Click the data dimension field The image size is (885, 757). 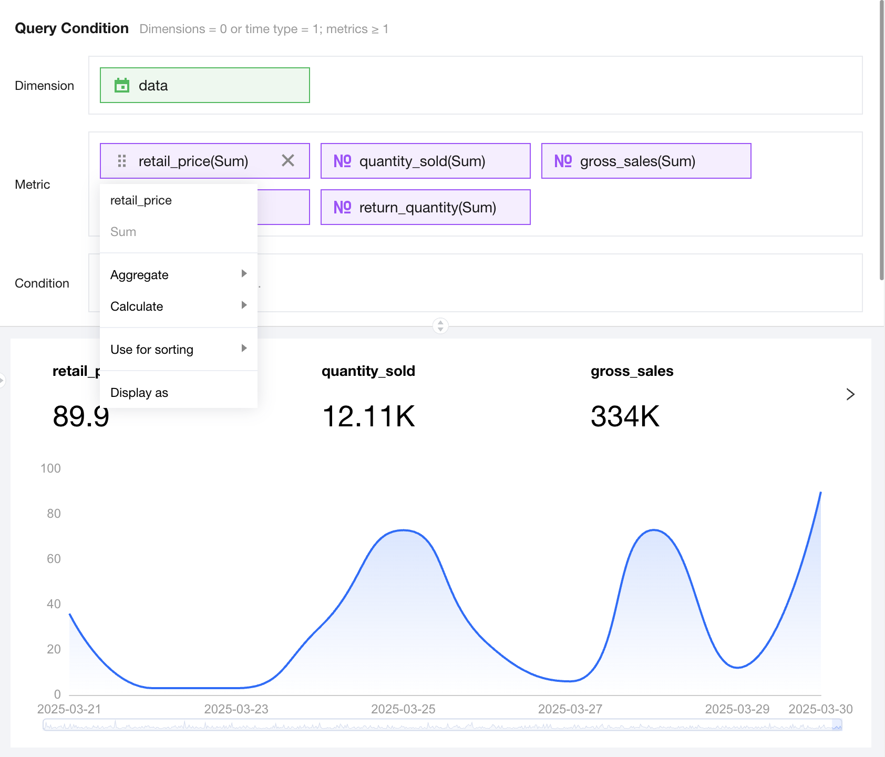tap(205, 85)
